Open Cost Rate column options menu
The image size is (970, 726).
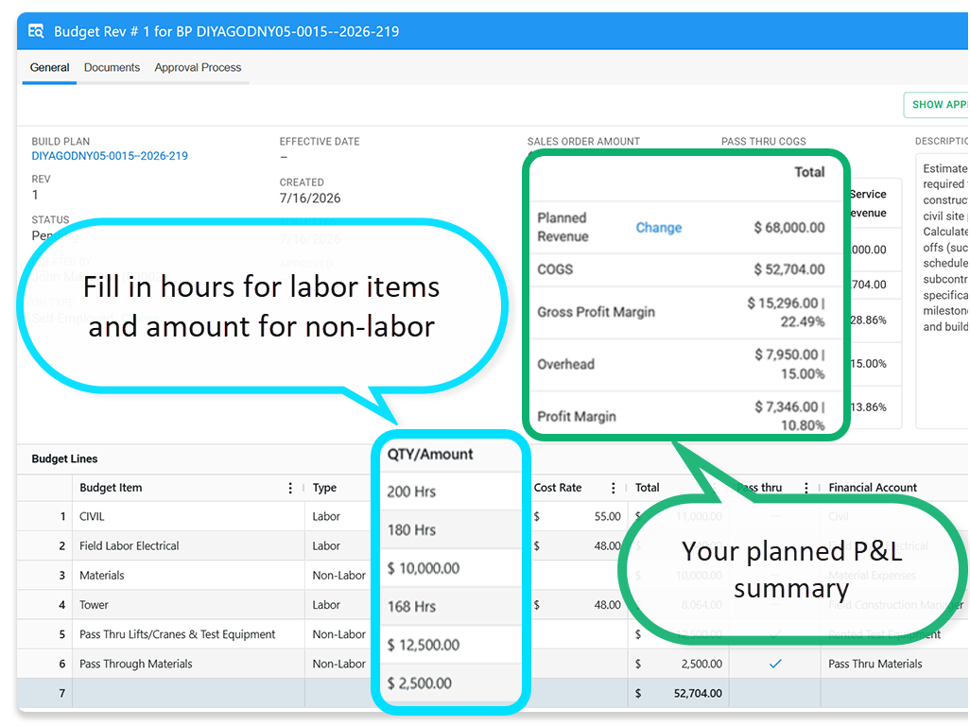[613, 488]
